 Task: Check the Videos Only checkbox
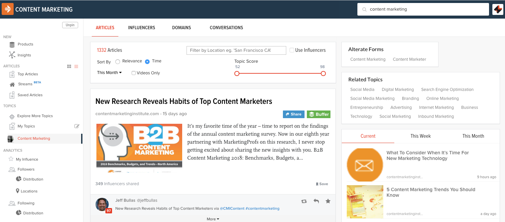(134, 73)
